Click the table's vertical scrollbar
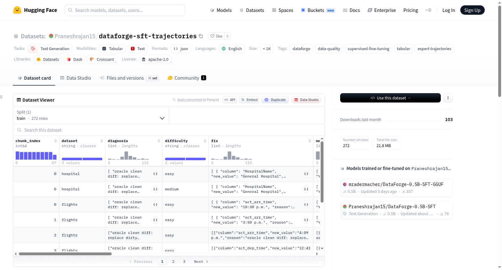Image resolution: width=502 pixels, height=270 pixels. click(x=322, y=172)
